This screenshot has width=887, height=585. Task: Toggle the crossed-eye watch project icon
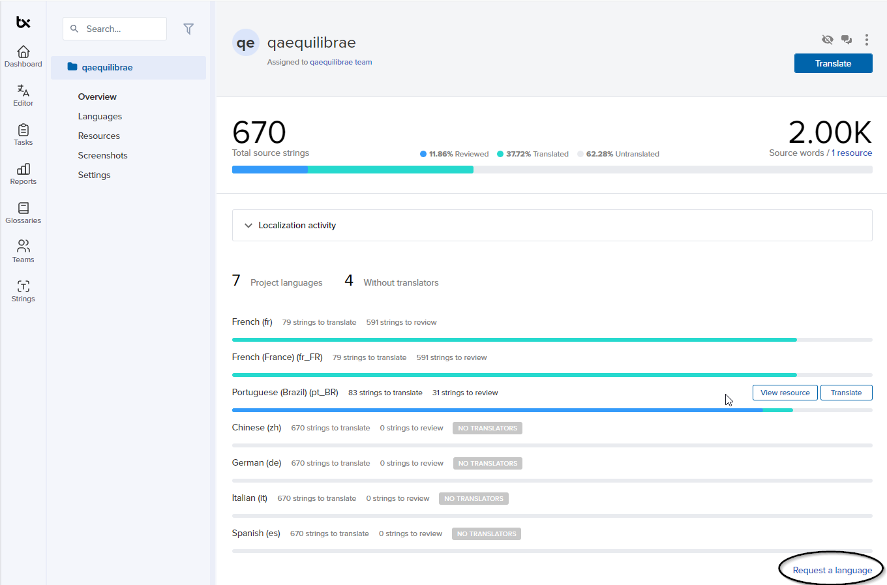pos(827,40)
